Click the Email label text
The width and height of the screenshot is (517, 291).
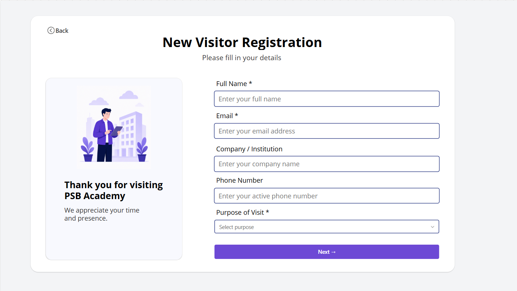coord(227,116)
